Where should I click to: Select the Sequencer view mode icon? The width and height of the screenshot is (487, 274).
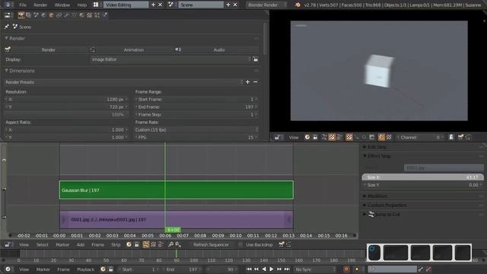(x=145, y=245)
